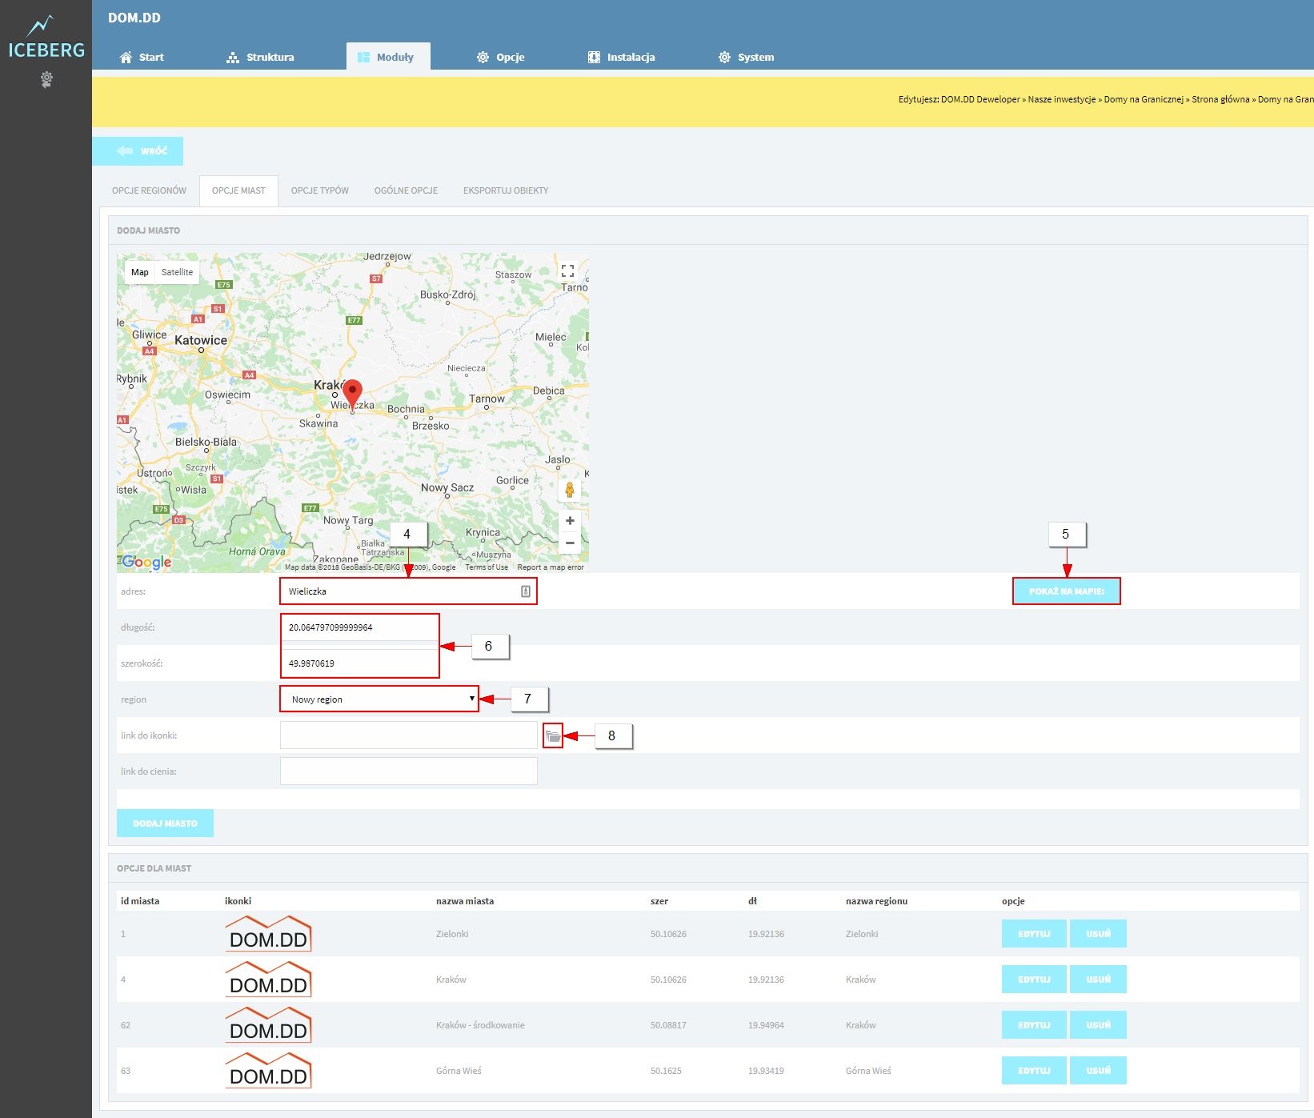1314x1118 pixels.
Task: Click the Google logo on the map
Action: [x=146, y=562]
